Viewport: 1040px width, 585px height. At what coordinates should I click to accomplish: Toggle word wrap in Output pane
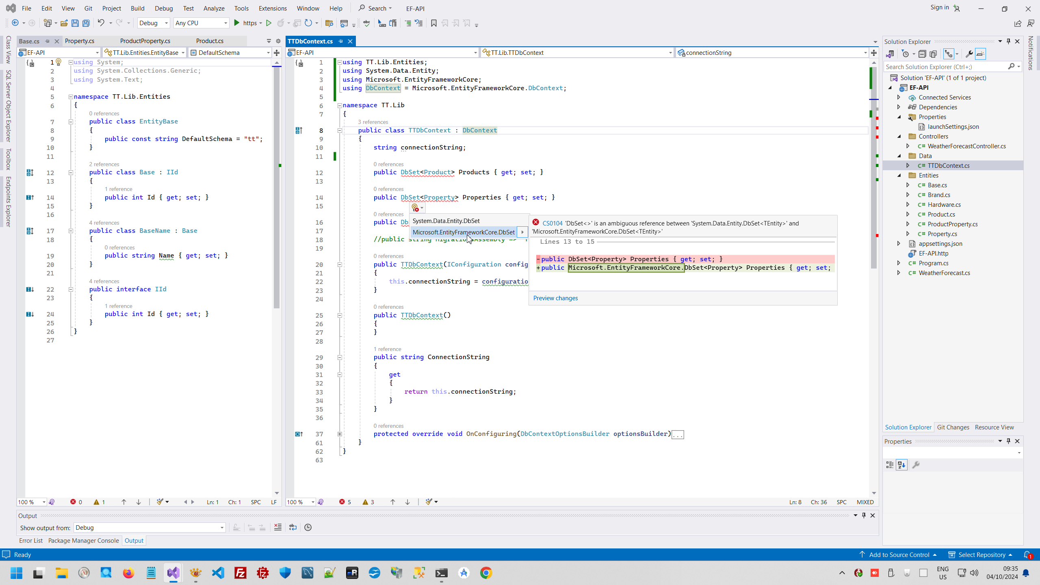293,527
